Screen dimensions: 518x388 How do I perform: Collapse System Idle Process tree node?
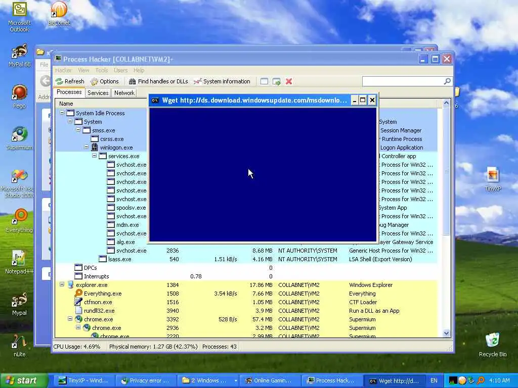[x=62, y=113]
